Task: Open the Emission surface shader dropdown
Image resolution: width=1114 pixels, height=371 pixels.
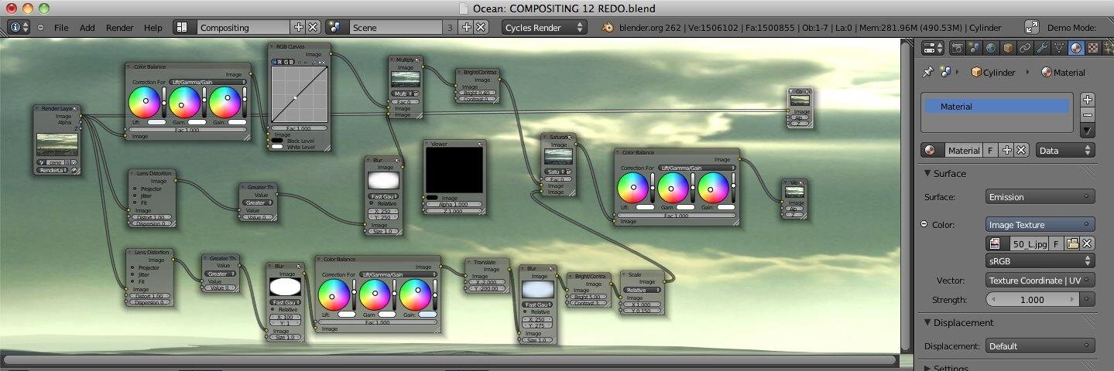Action: [1040, 197]
